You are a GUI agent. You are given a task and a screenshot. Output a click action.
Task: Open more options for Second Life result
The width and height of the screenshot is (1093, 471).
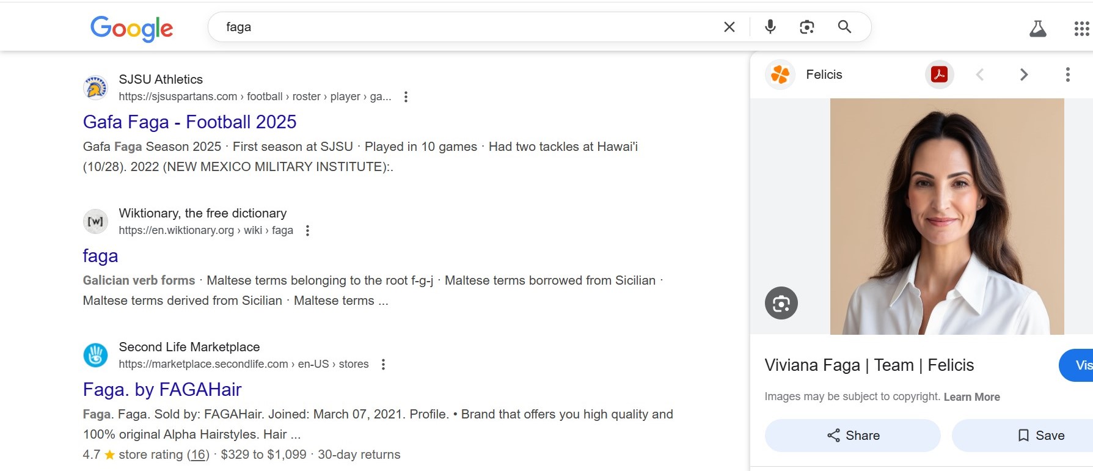tap(383, 364)
